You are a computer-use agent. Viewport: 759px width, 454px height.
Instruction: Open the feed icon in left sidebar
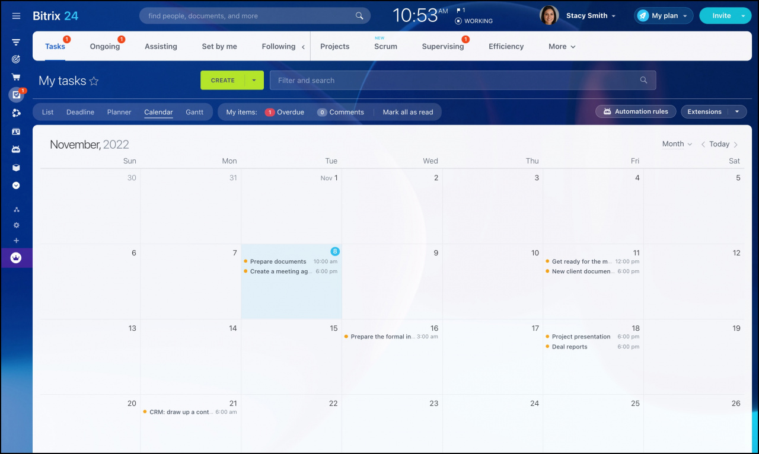pyautogui.click(x=16, y=42)
